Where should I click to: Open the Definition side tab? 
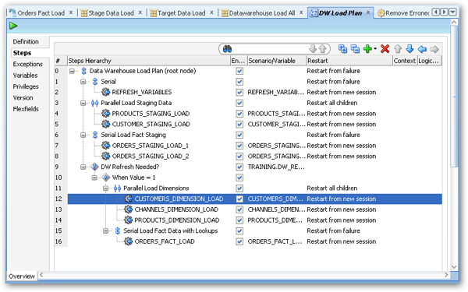[x=26, y=42]
